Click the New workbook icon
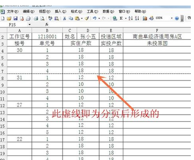 pyautogui.click(x=3, y=18)
